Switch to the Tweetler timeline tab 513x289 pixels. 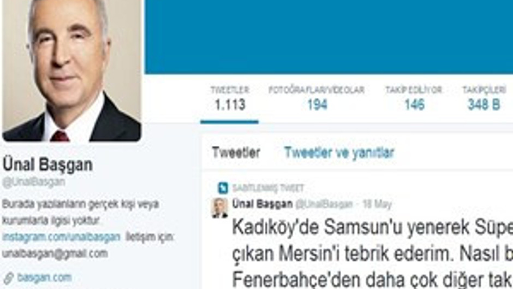coord(236,152)
